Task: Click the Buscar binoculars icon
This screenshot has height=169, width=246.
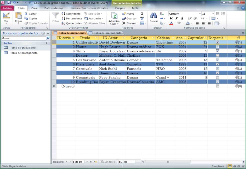Action: tap(154, 15)
